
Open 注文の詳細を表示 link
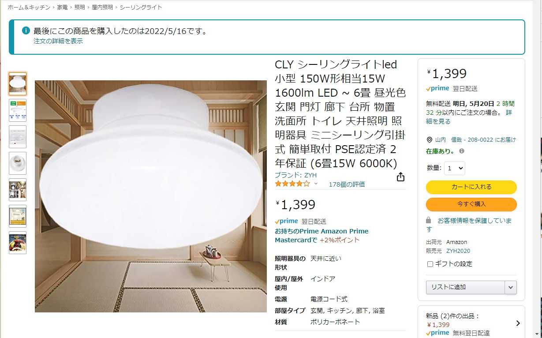coord(58,41)
